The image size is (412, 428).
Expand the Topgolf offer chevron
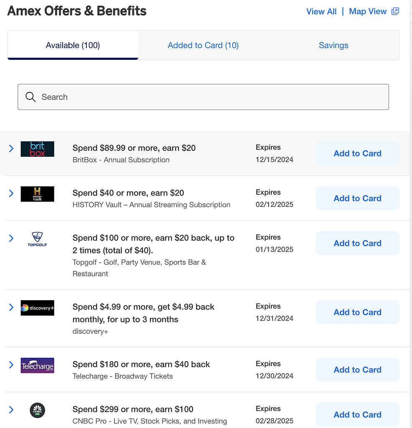[x=11, y=238]
